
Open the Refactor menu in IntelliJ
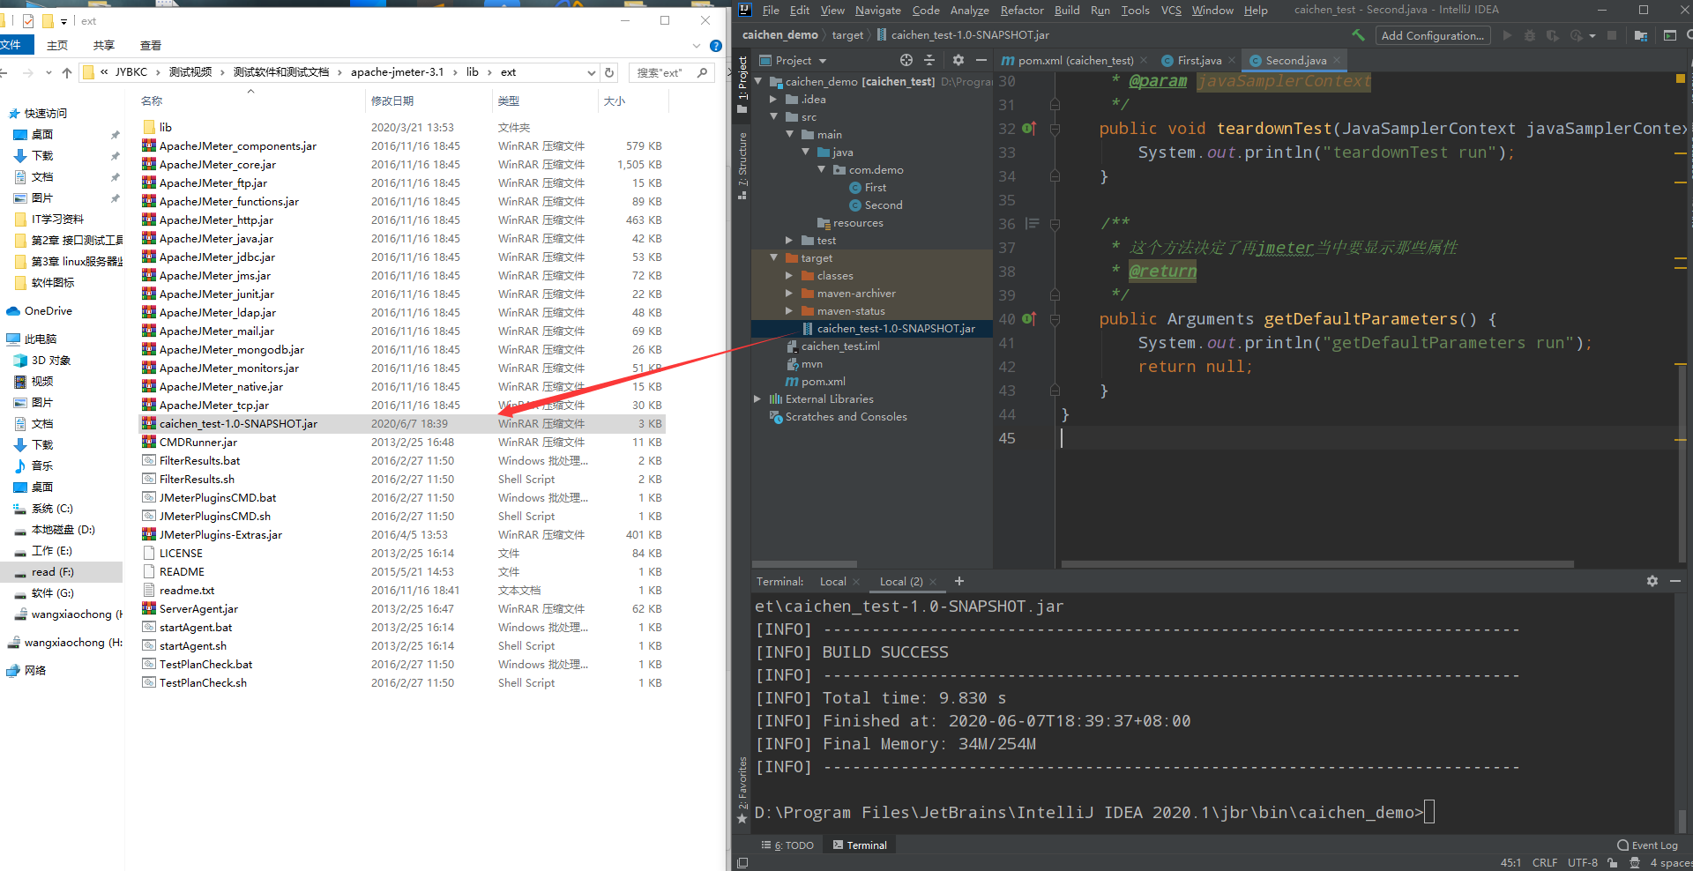pos(1022,11)
